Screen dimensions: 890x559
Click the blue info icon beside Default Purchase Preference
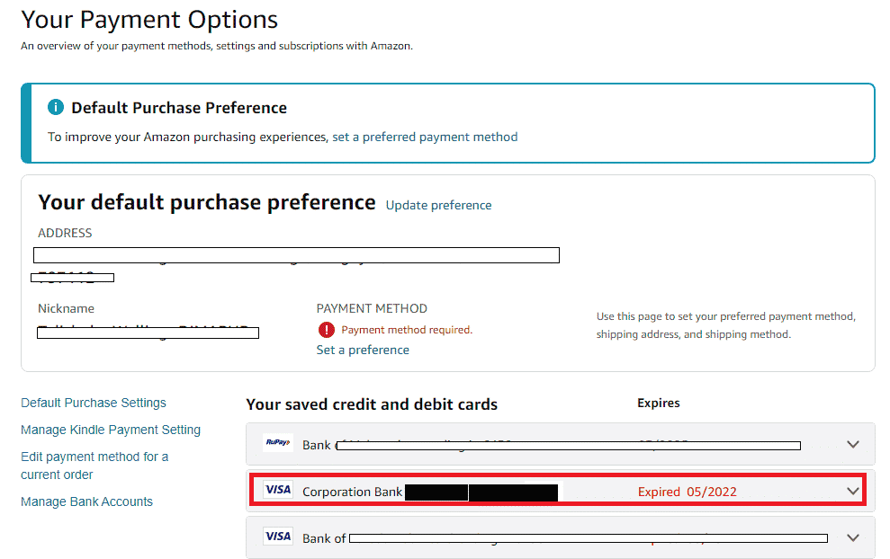(56, 107)
